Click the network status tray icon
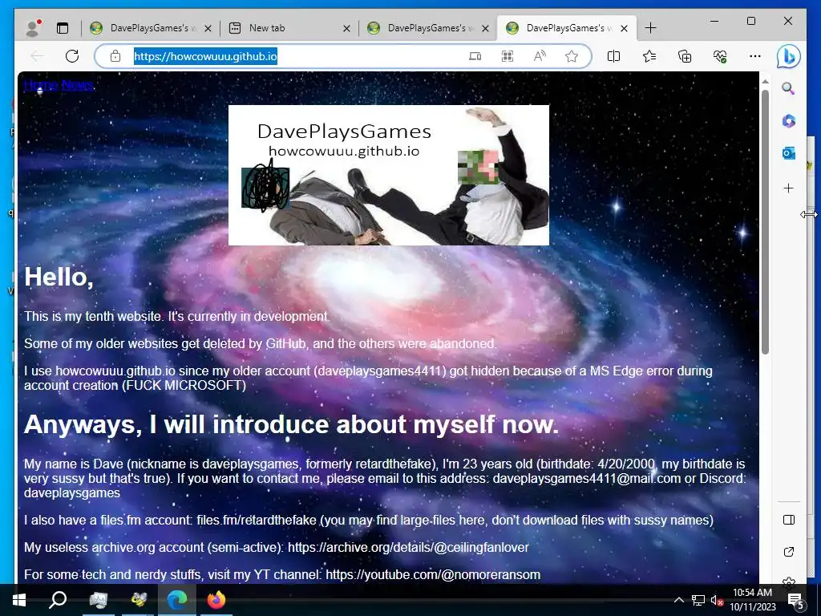This screenshot has width=821, height=616. tap(698, 600)
